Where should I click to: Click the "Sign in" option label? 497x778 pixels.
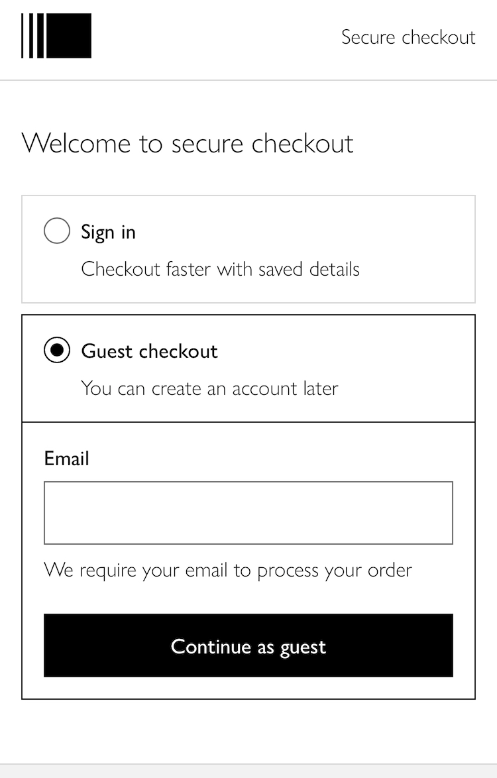click(108, 232)
